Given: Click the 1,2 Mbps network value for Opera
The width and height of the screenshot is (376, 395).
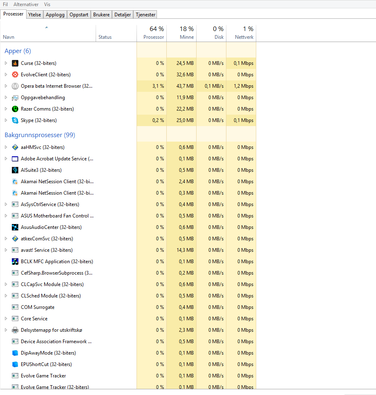Looking at the screenshot, I should (x=244, y=86).
